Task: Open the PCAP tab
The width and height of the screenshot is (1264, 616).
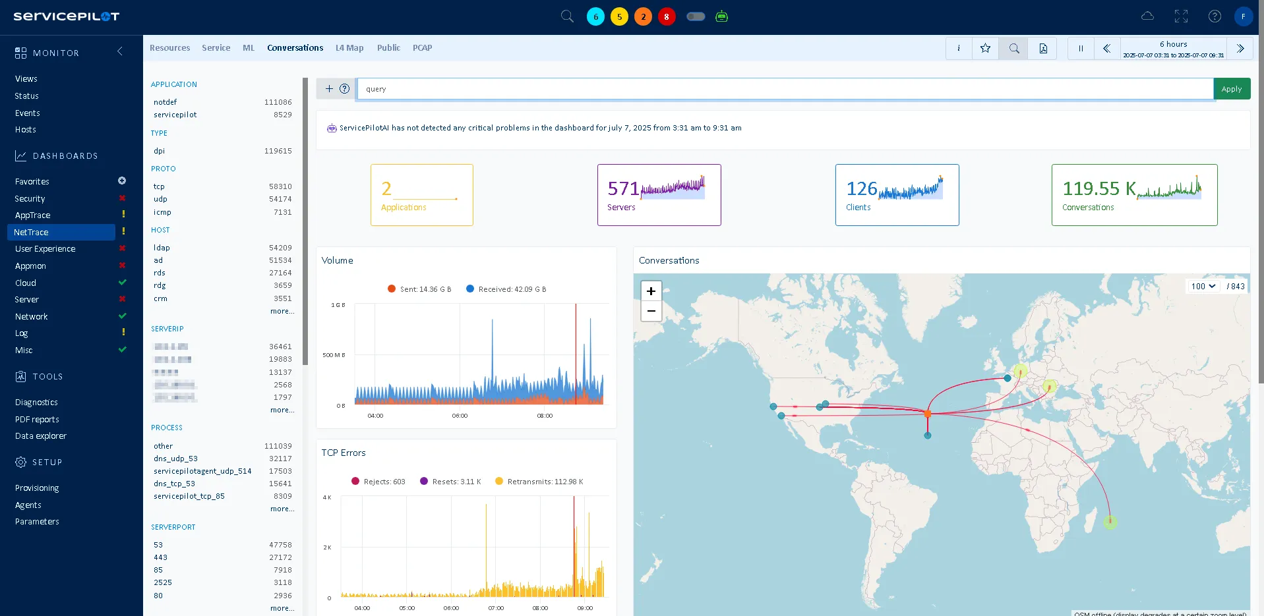Action: tap(422, 48)
